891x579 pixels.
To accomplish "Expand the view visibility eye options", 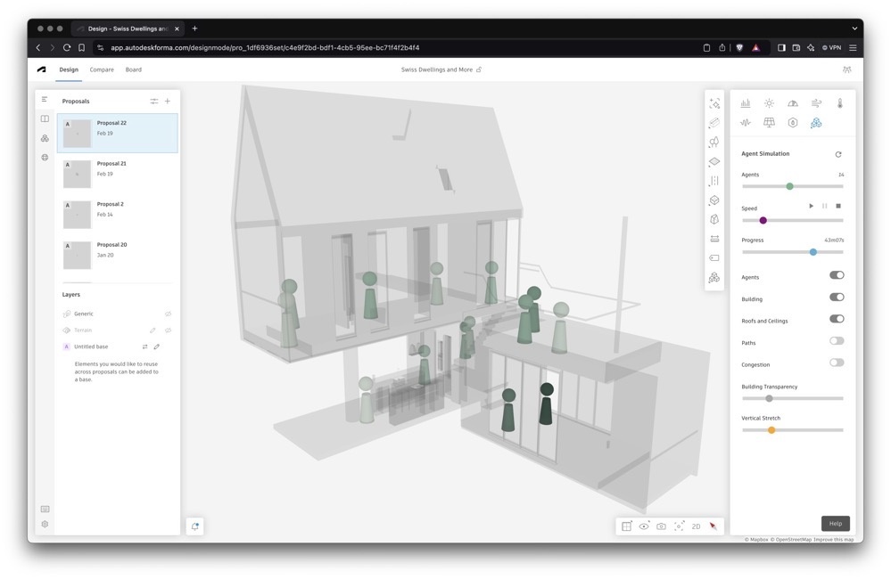I will coord(644,526).
